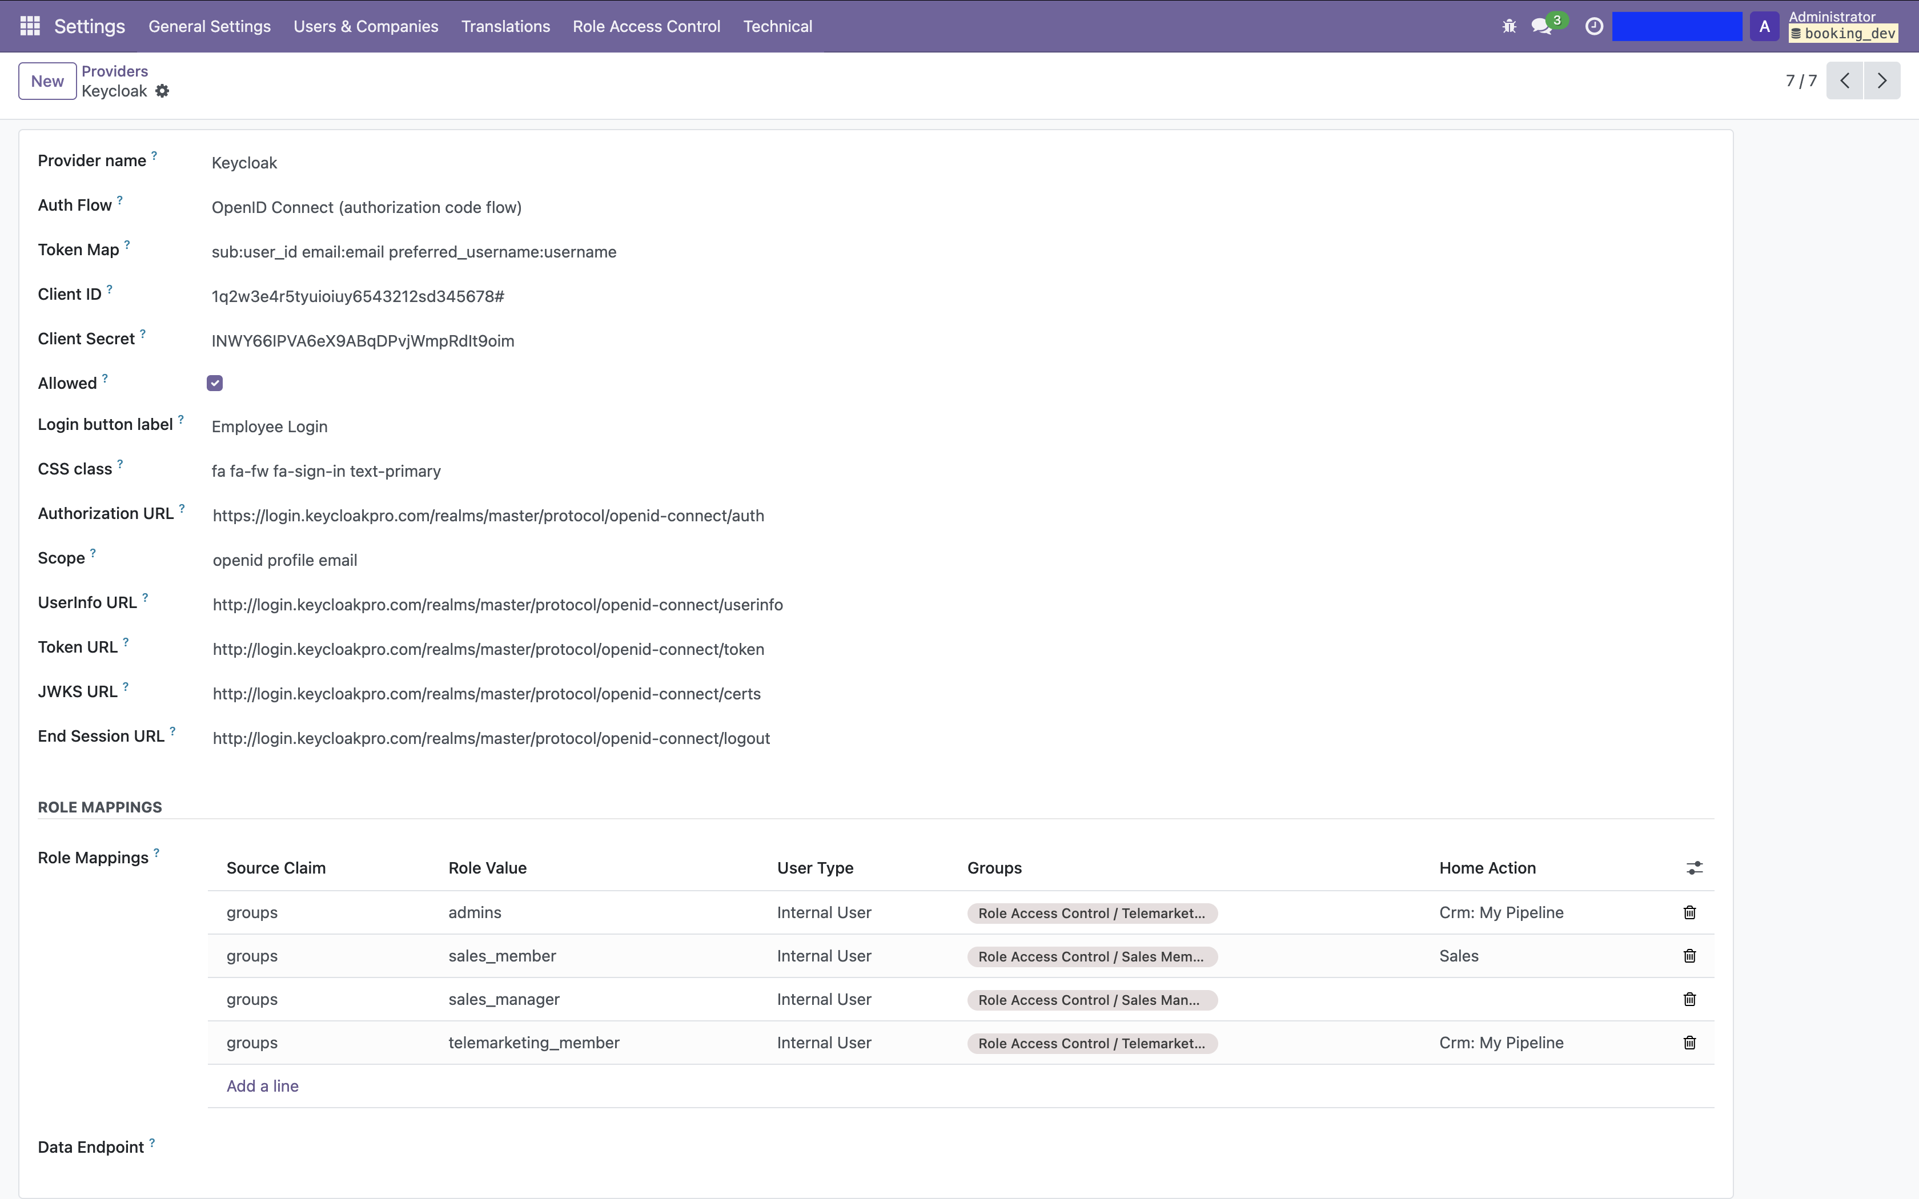Create a New provider record
1919x1199 pixels.
(47, 81)
